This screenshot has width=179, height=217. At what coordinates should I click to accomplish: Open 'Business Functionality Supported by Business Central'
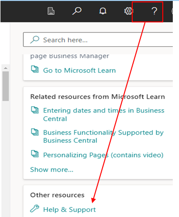[104, 136]
